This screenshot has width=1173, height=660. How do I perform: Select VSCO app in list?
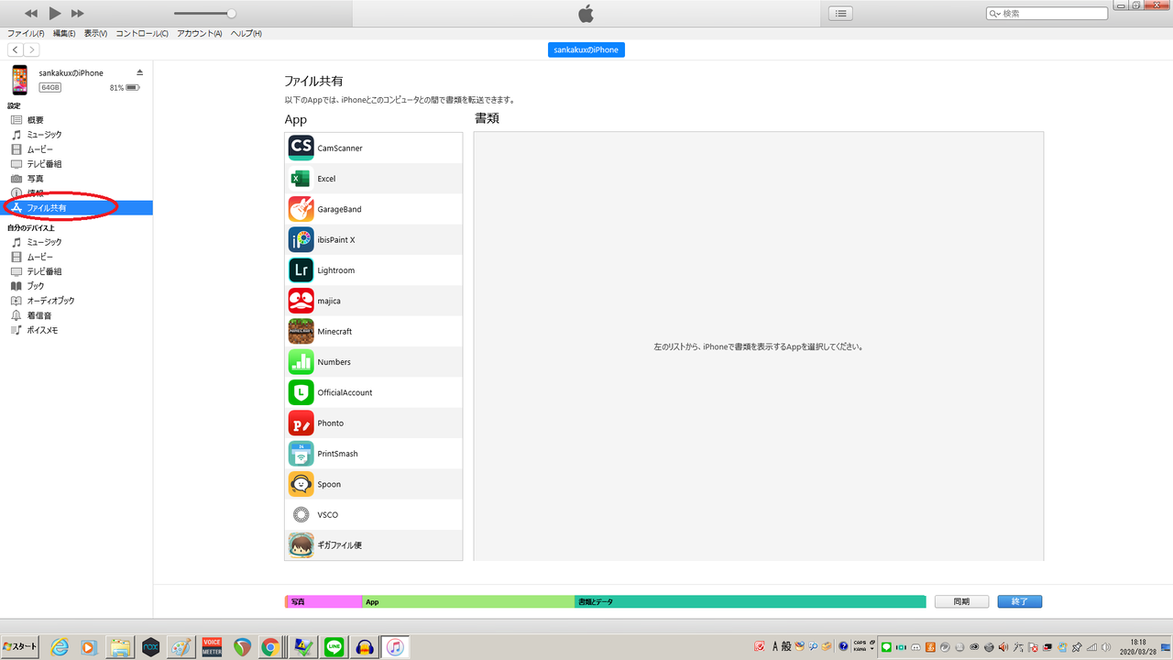click(x=374, y=514)
